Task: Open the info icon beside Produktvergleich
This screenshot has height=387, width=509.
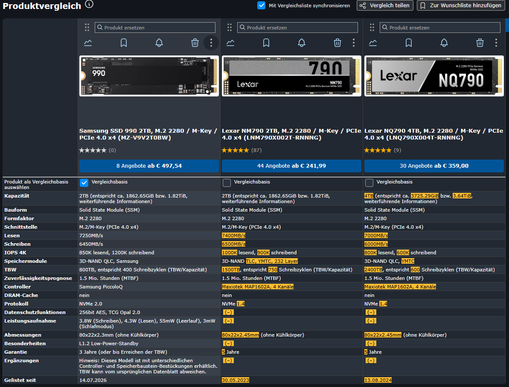Action: [x=89, y=4]
